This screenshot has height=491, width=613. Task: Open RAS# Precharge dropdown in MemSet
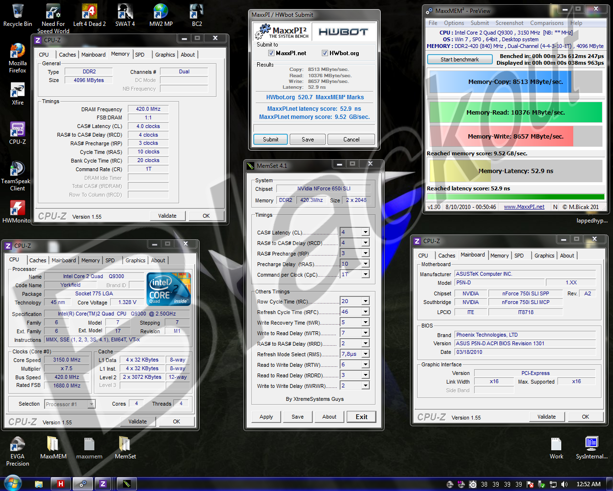[x=365, y=253]
